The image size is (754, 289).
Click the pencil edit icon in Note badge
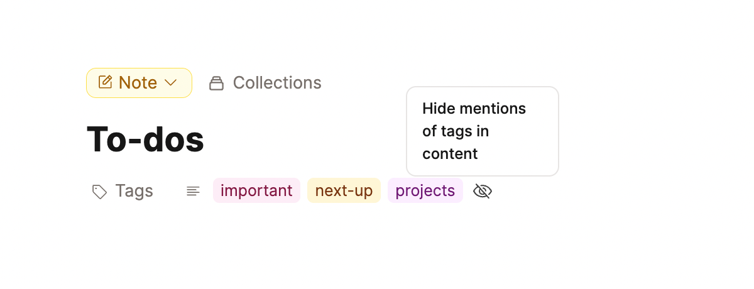[x=106, y=82]
